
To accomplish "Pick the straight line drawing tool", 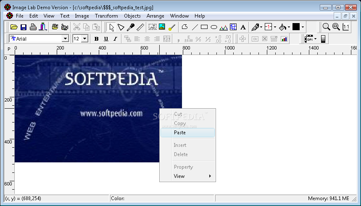I will coord(195,27).
